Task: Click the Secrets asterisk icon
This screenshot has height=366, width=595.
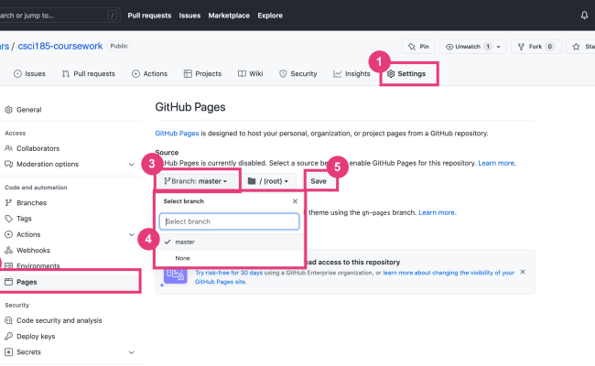Action: 8,352
